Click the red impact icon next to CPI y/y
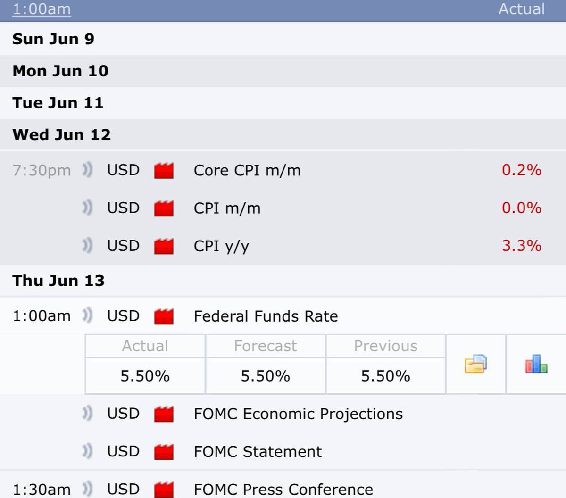The width and height of the screenshot is (566, 498). click(x=164, y=246)
